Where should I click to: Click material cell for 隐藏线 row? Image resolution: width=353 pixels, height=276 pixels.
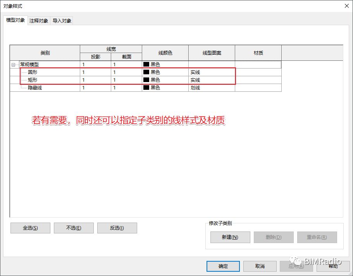pos(258,87)
